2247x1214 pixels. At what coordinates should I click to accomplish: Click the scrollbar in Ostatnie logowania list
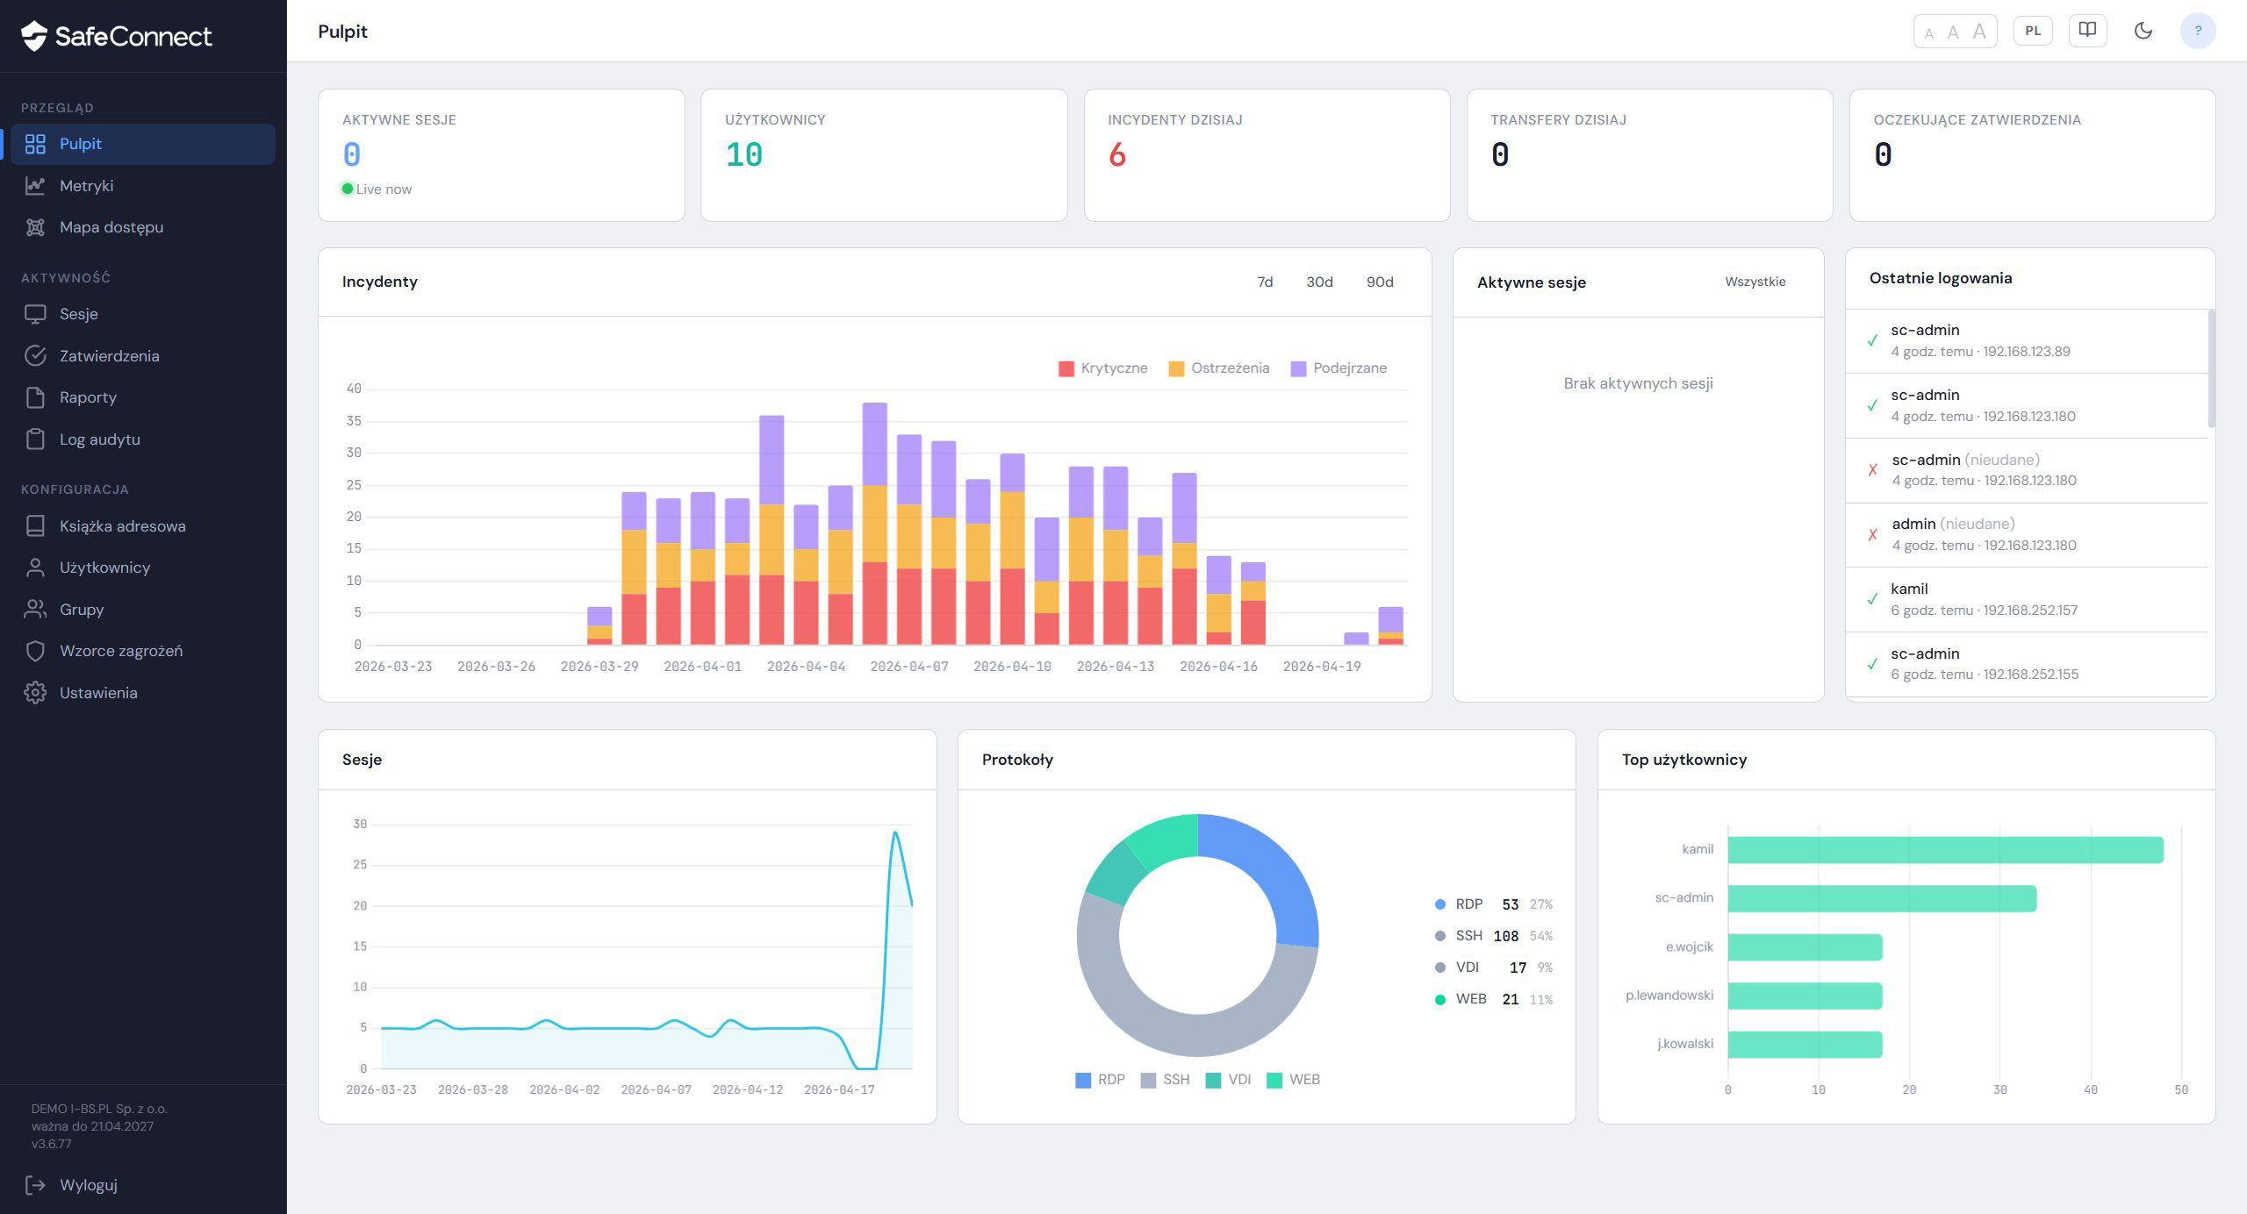[x=2211, y=368]
